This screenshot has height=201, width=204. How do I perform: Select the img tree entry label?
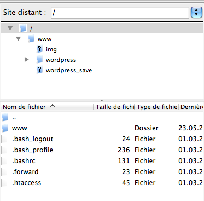pyautogui.click(x=51, y=49)
